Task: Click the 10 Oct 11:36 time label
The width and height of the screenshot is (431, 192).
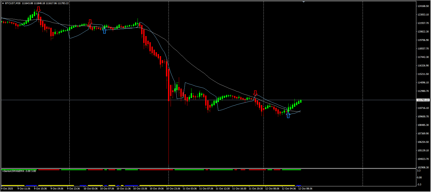Action: [124, 189]
